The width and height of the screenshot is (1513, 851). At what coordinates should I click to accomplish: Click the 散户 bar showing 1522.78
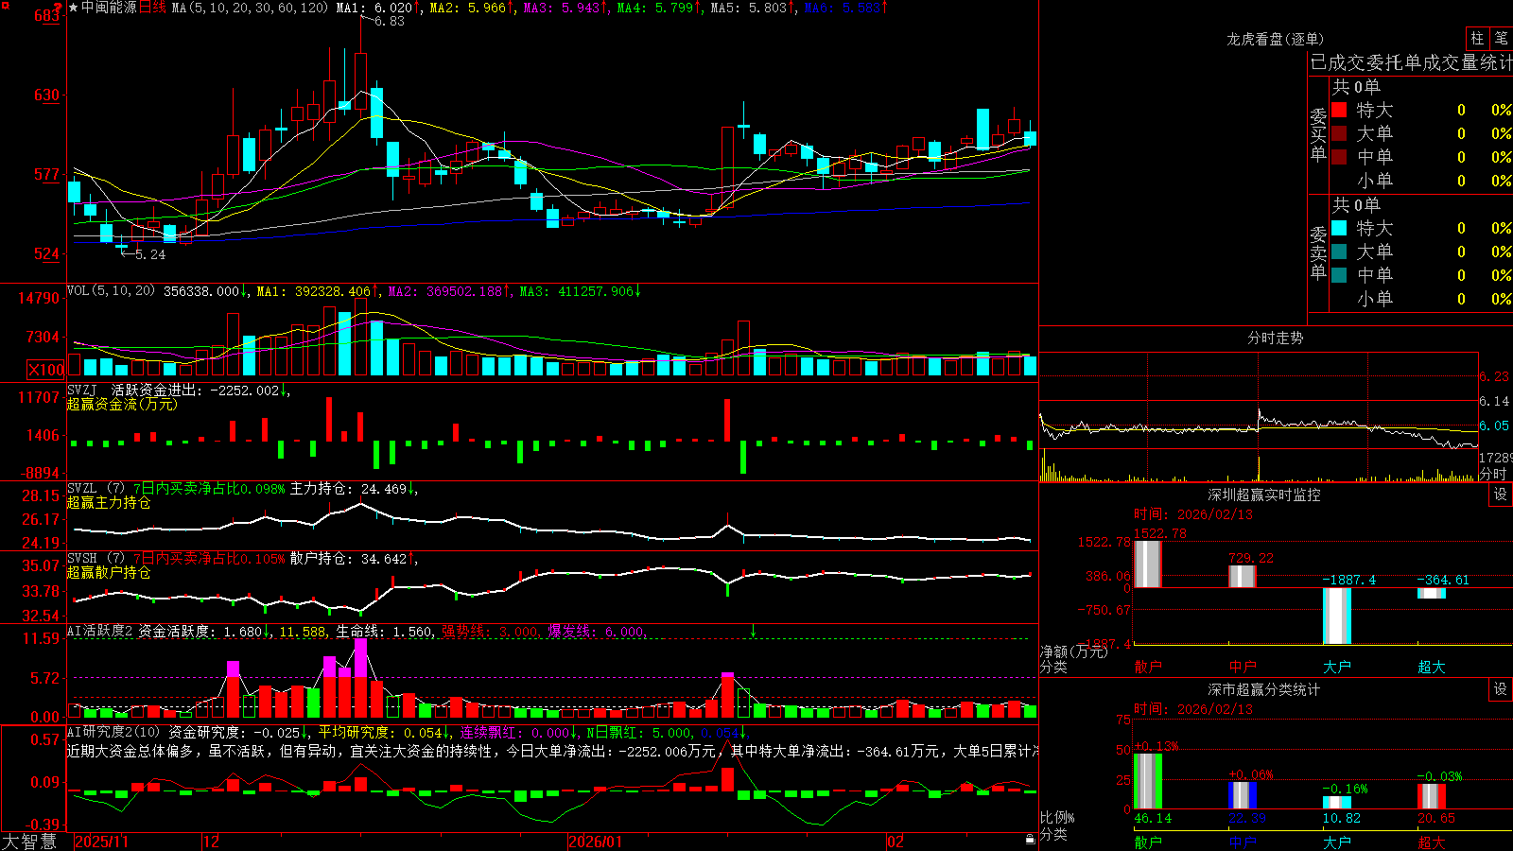(1148, 564)
